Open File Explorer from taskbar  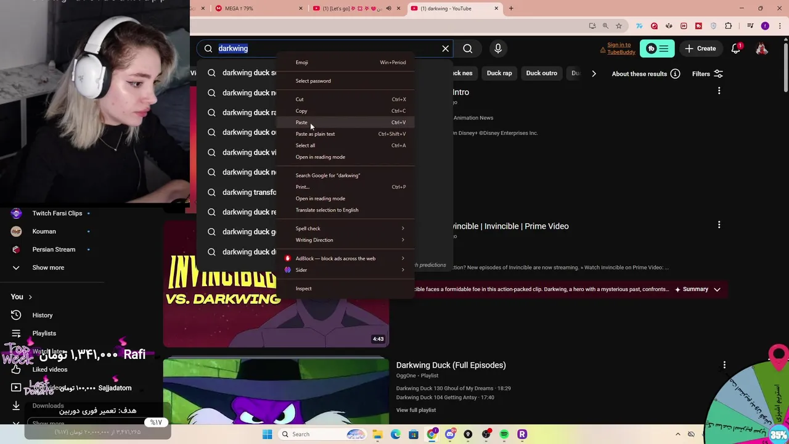pyautogui.click(x=377, y=434)
